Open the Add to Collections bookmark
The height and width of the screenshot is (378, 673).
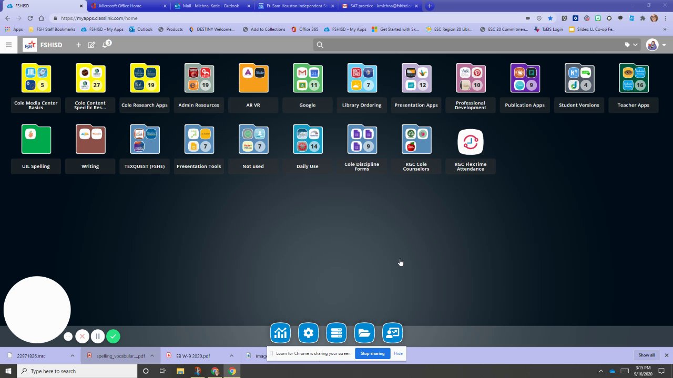[263, 29]
